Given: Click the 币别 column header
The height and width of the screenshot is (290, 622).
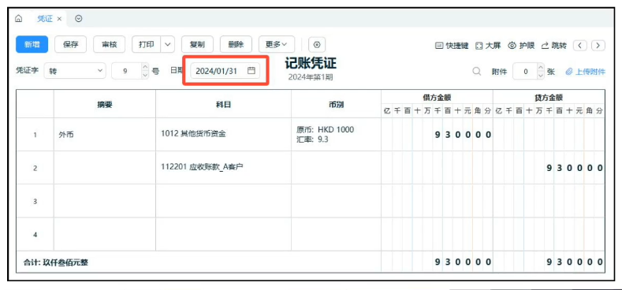Looking at the screenshot, I should point(336,104).
